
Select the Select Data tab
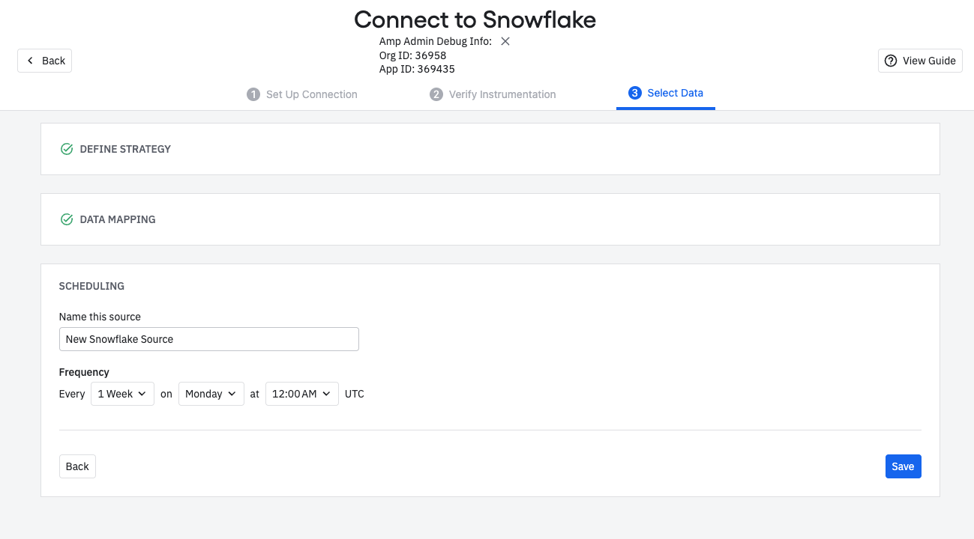666,93
